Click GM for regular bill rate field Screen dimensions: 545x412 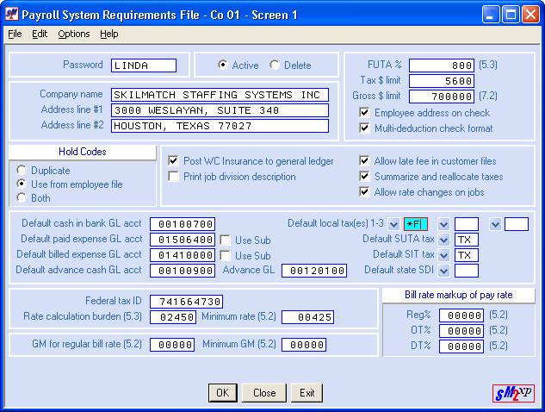click(x=172, y=345)
